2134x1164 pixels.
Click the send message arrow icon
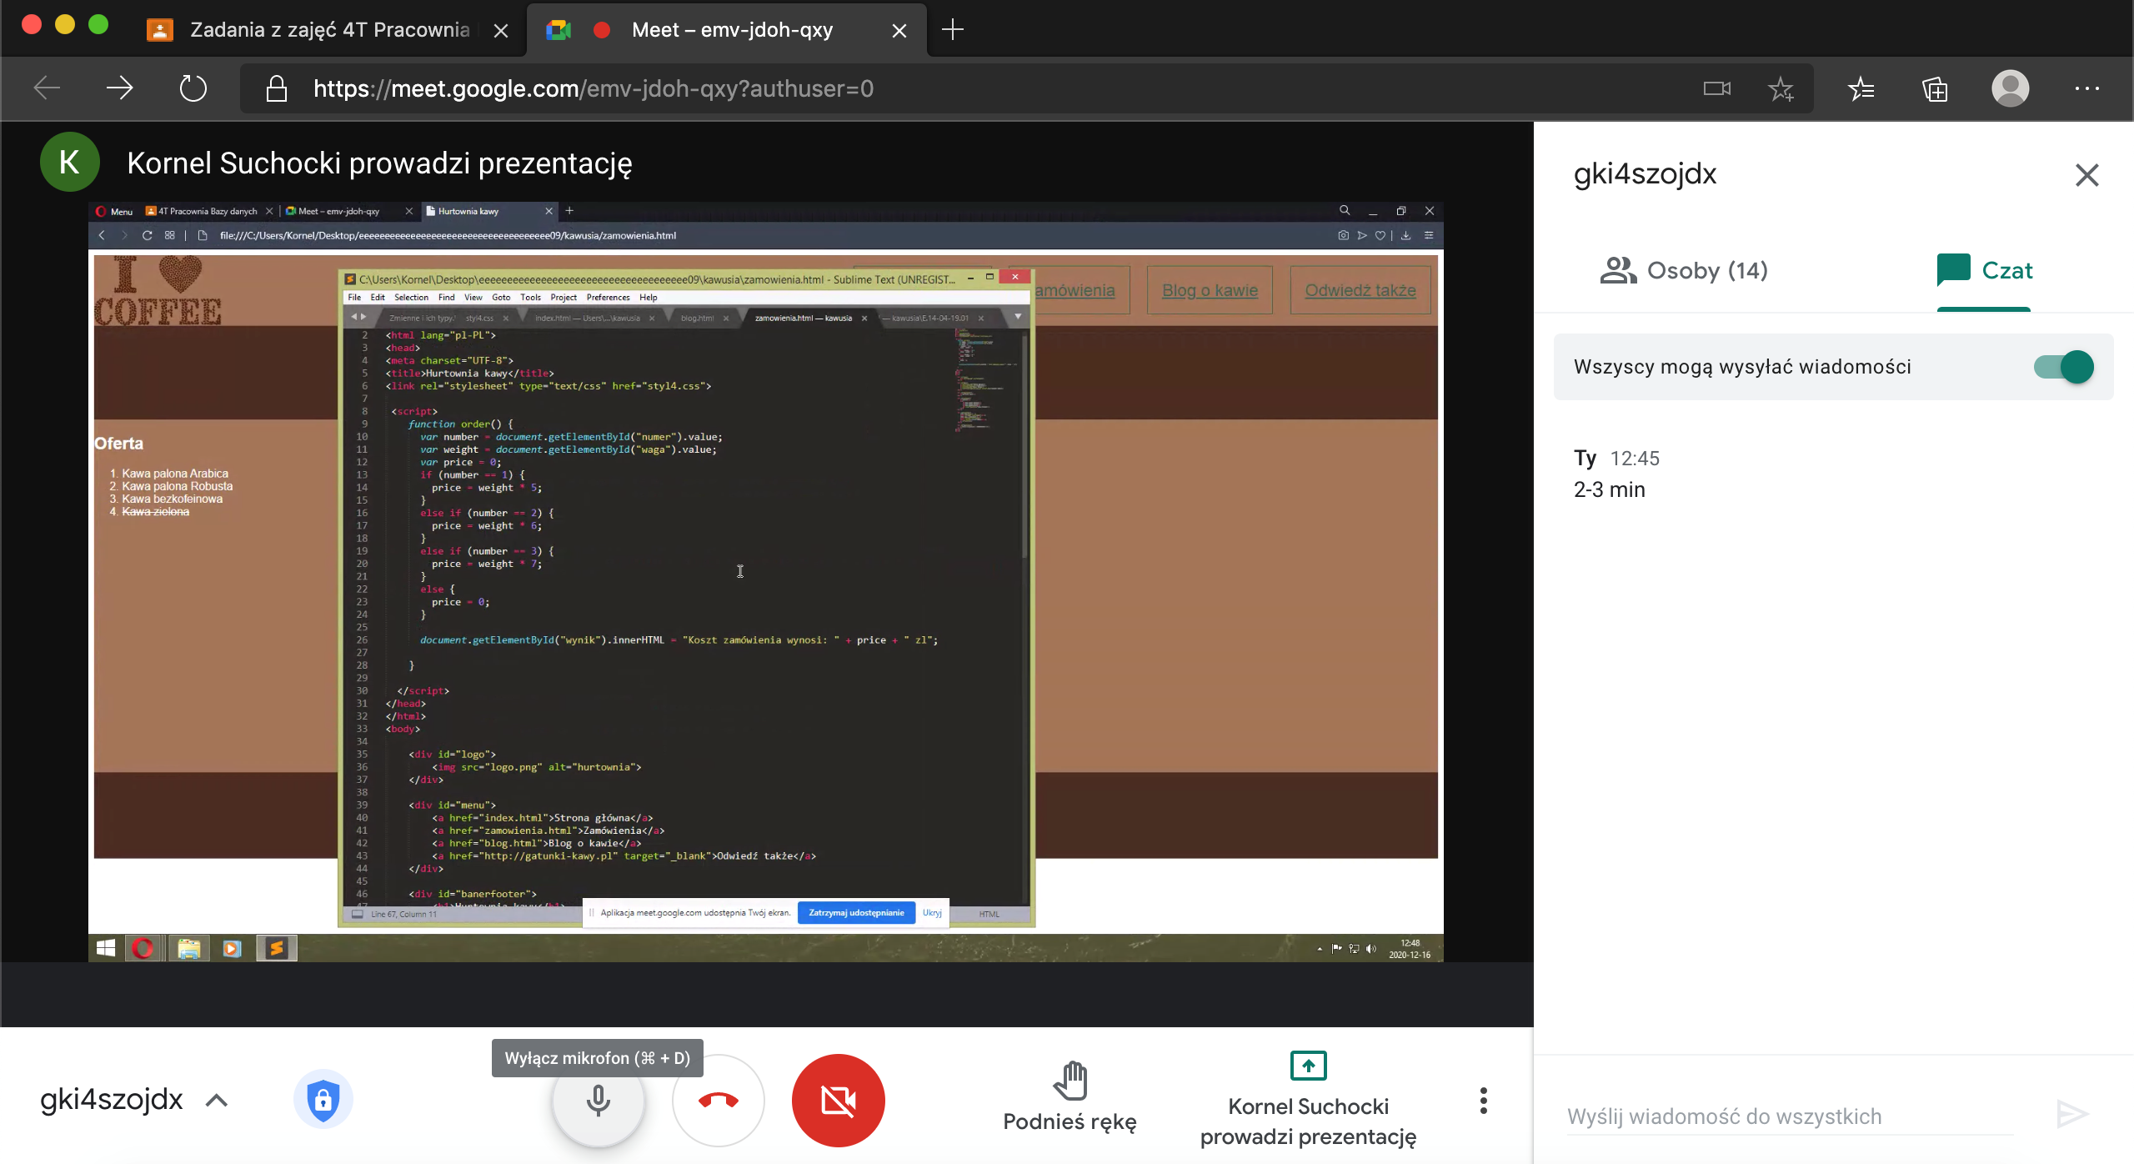pyautogui.click(x=2072, y=1115)
